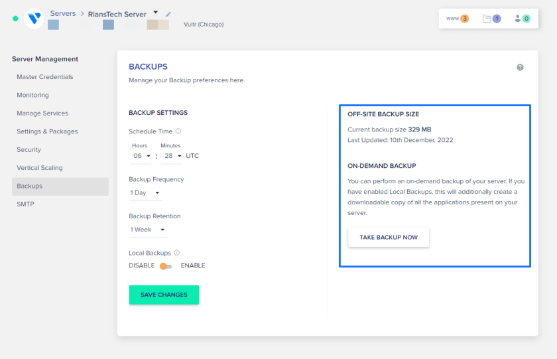Open Settings & Packages section
The image size is (557, 359).
tap(47, 131)
